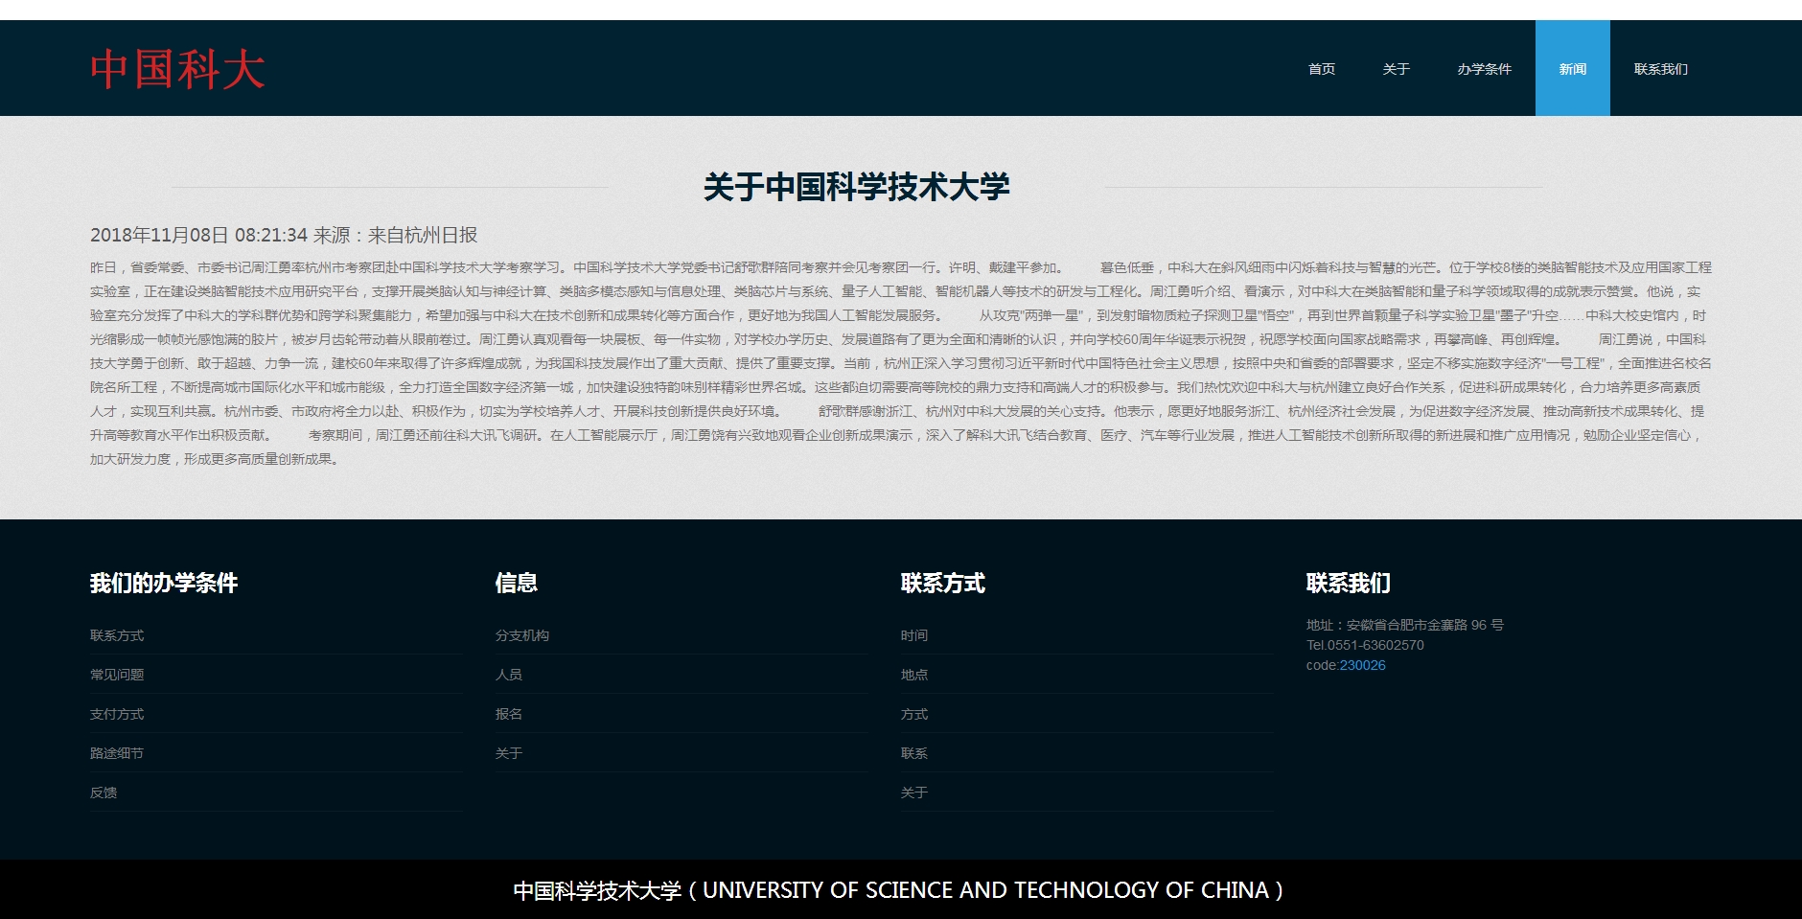1802x919 pixels.
Task: Select the 路途细节 footer link
Action: [117, 753]
